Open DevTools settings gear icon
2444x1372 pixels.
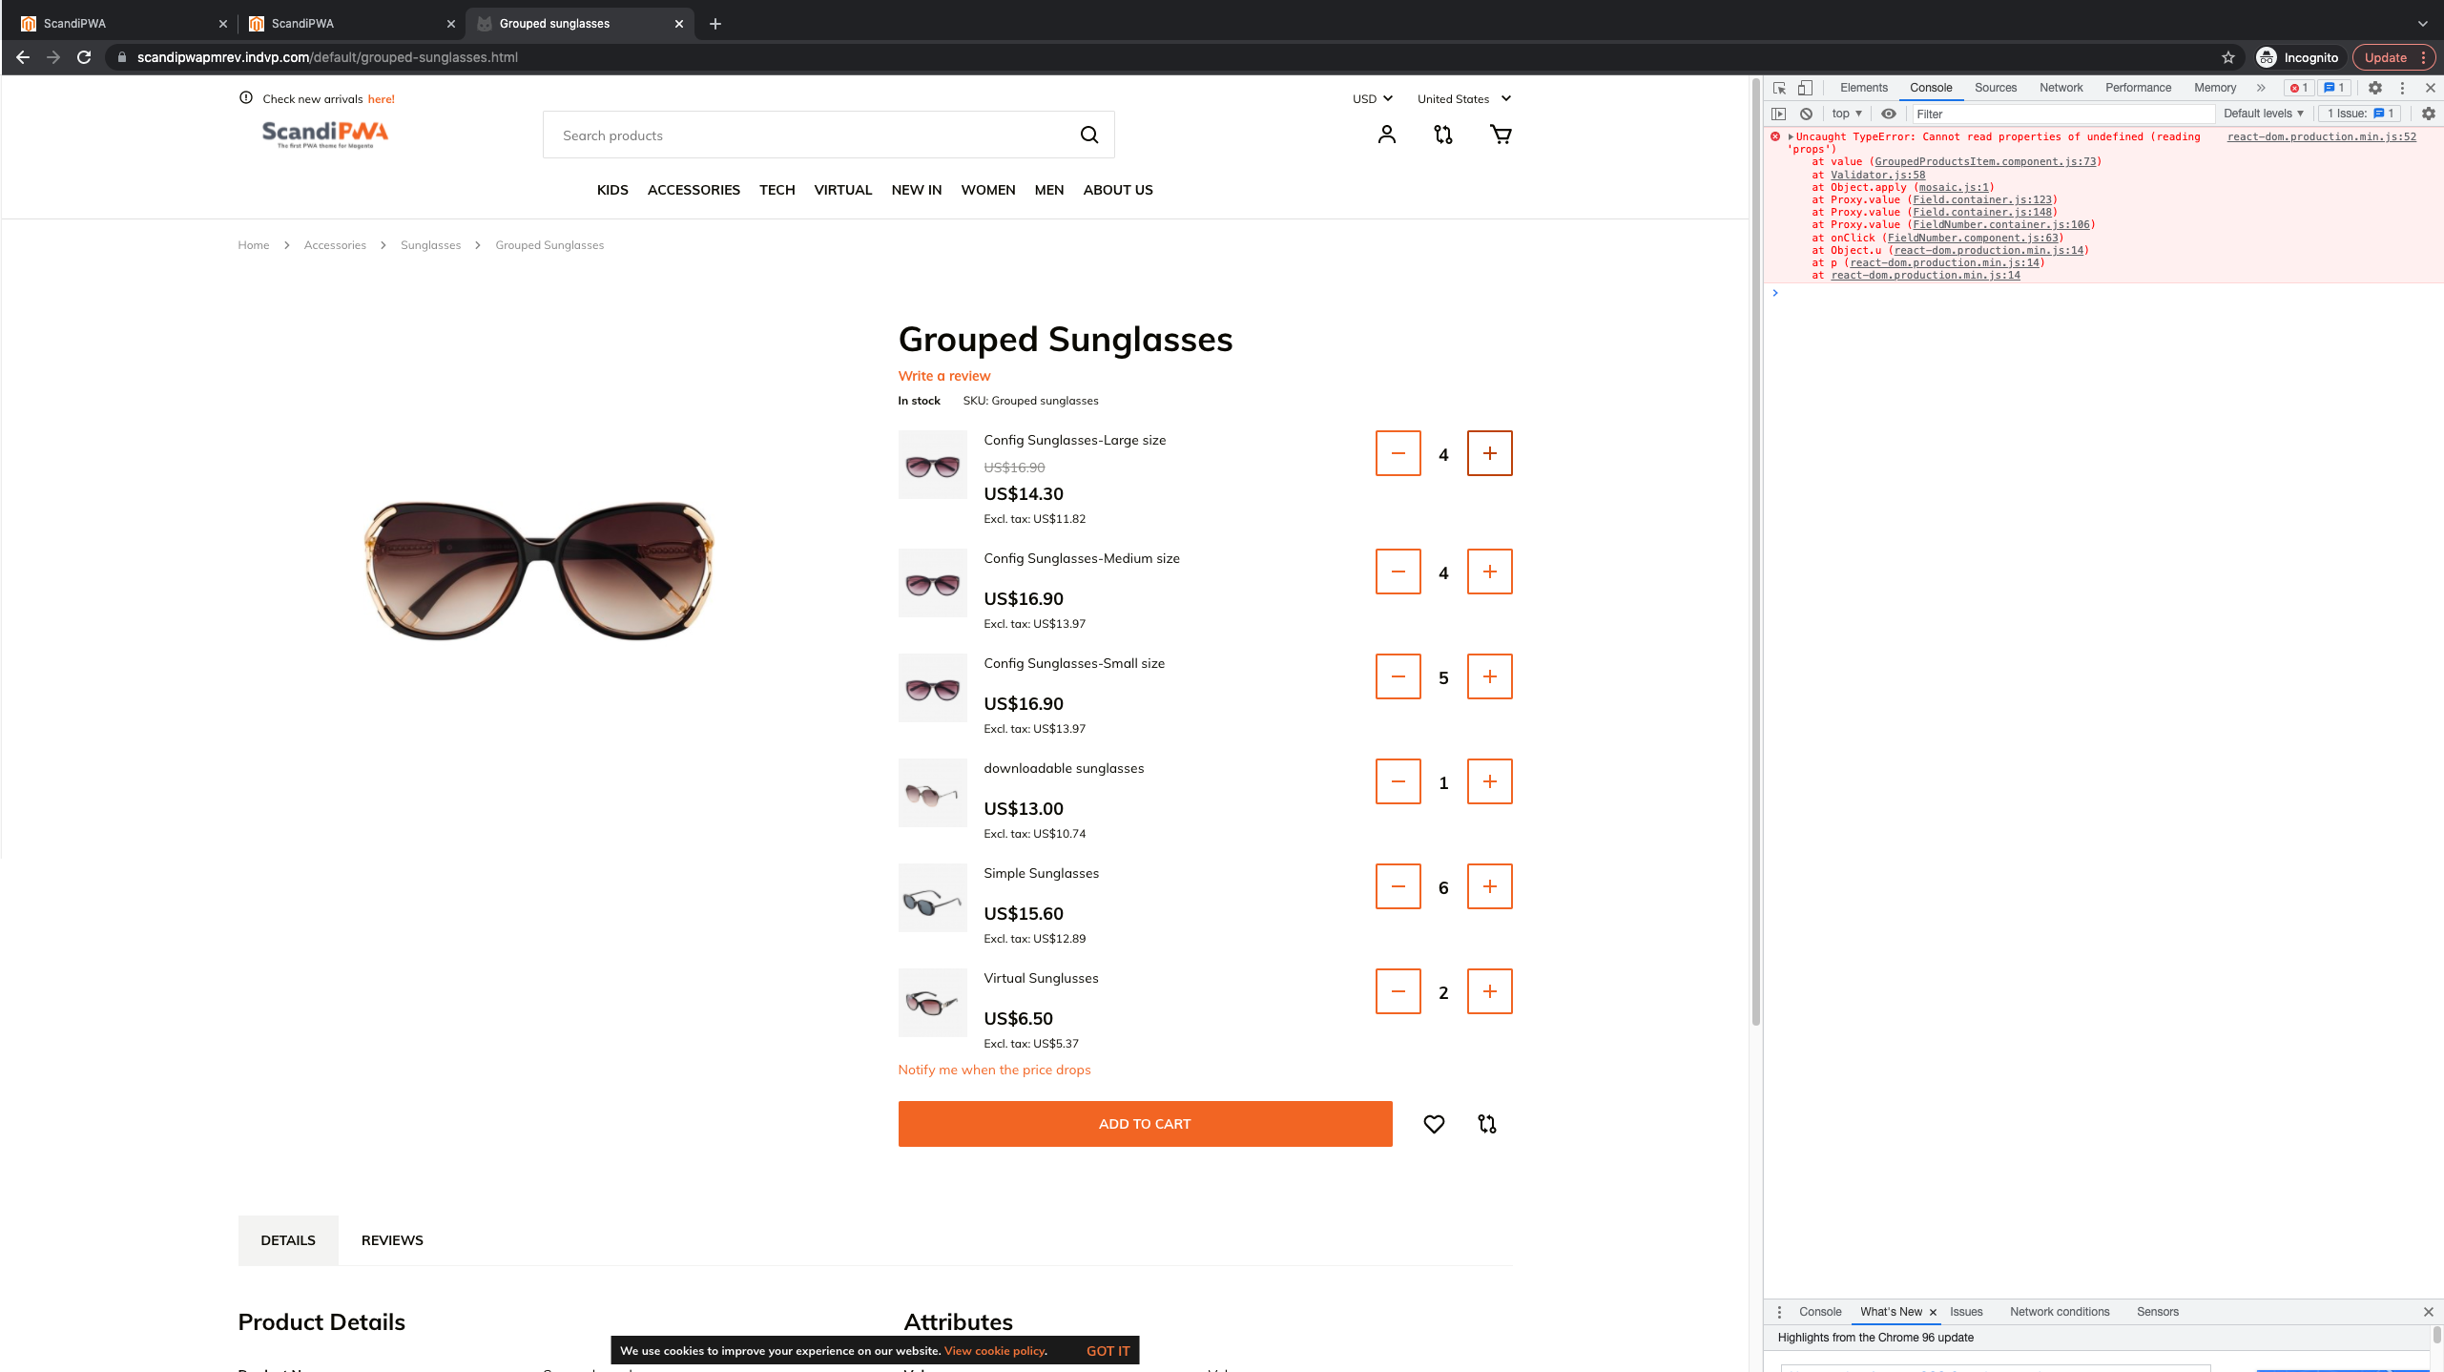click(x=2375, y=88)
